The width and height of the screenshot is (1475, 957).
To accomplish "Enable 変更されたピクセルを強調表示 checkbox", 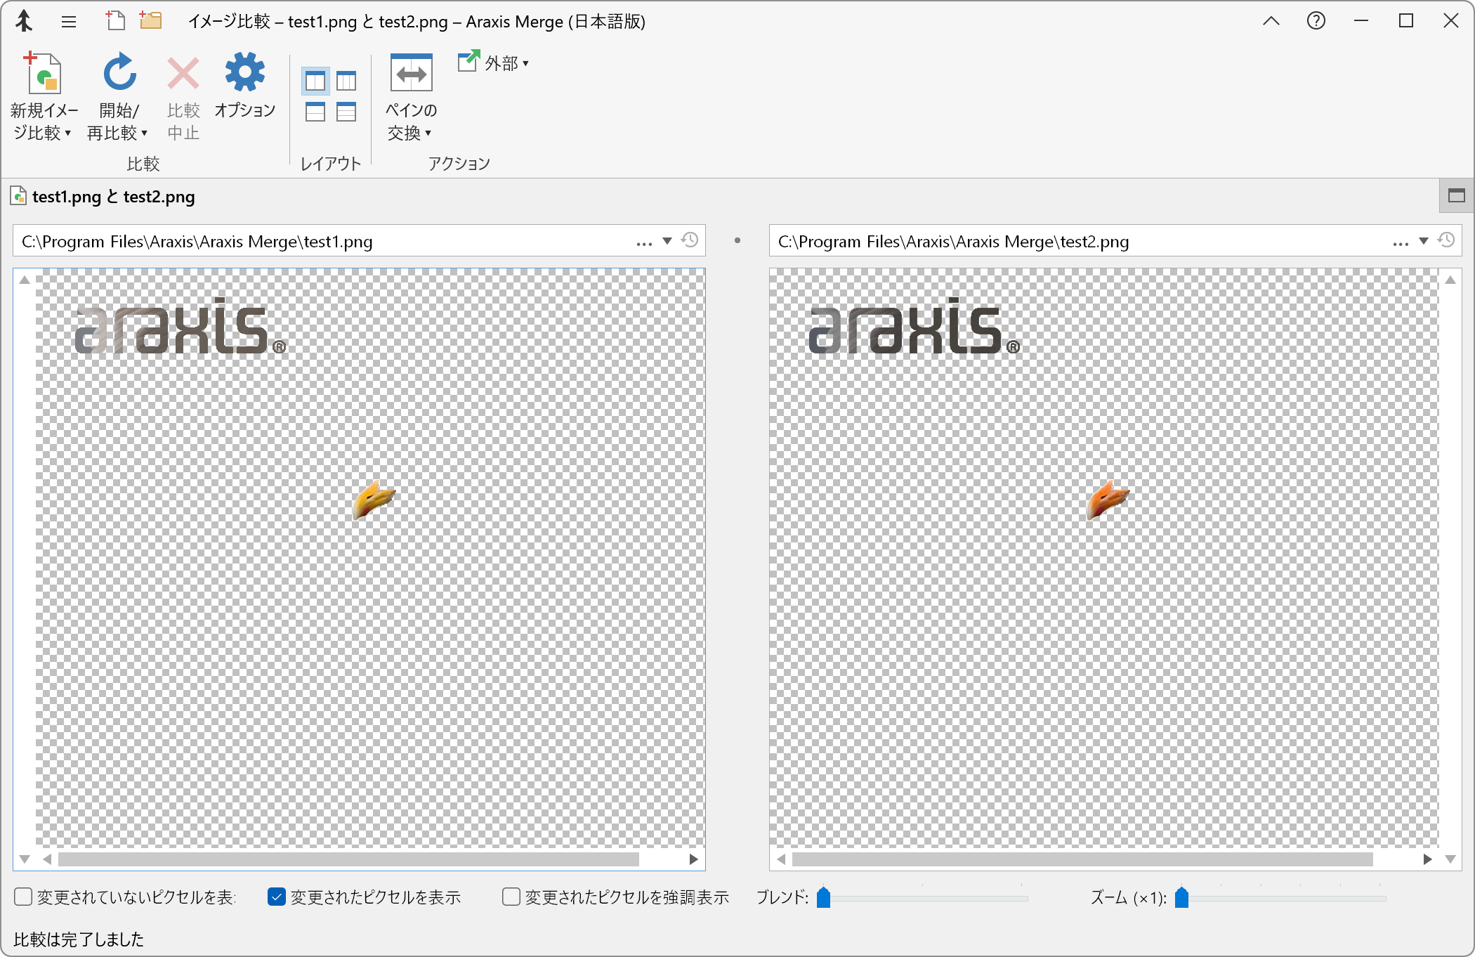I will click(x=511, y=897).
